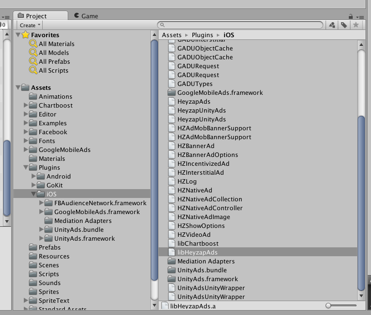The width and height of the screenshot is (371, 315).
Task: Select the Scripts folder
Action: [49, 274]
